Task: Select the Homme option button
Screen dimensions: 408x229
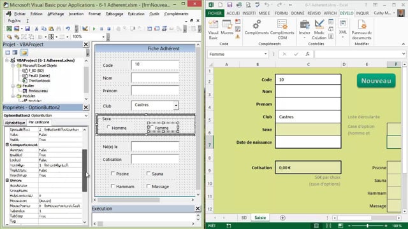Action: 117,128
